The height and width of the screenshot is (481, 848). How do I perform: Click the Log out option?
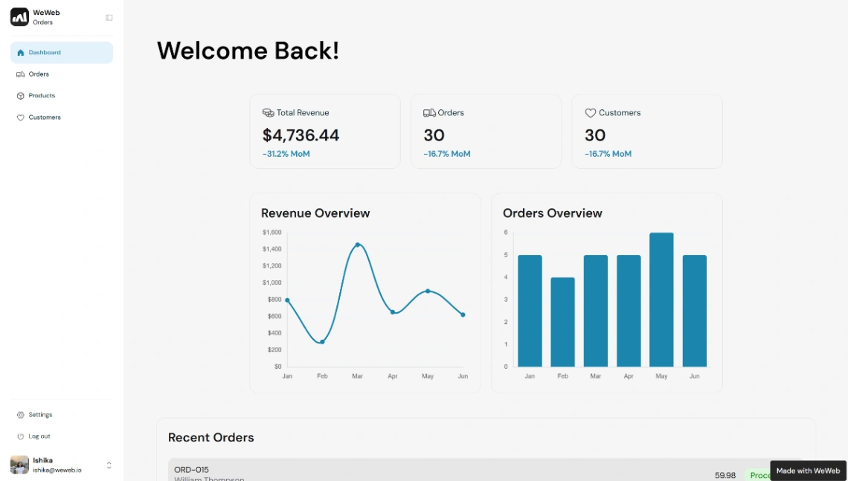38,436
